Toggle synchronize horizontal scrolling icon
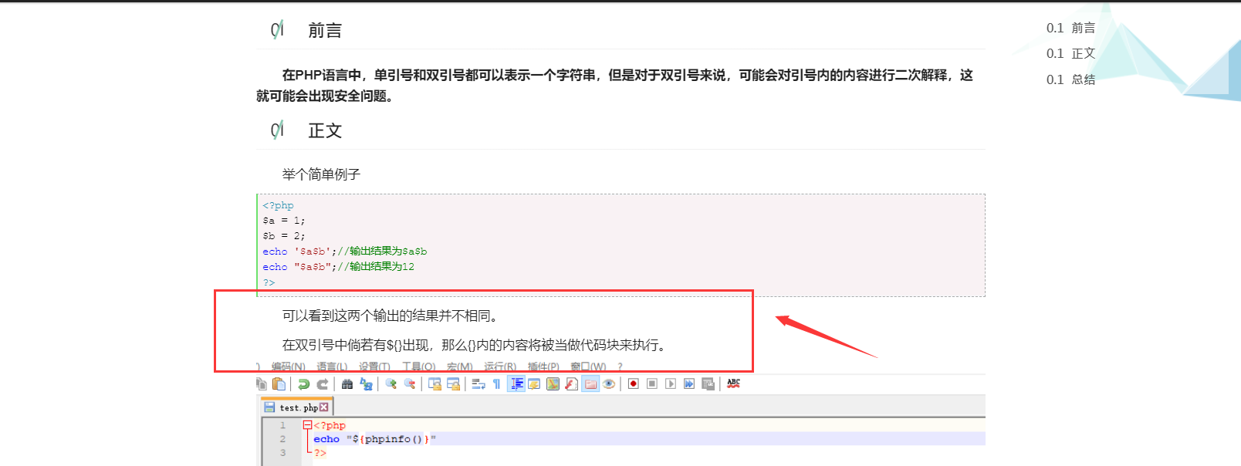Screen dimensions: 1241x466 (x=453, y=384)
